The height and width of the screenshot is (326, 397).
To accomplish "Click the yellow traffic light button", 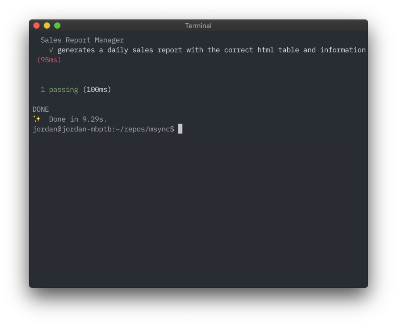I will 47,25.
